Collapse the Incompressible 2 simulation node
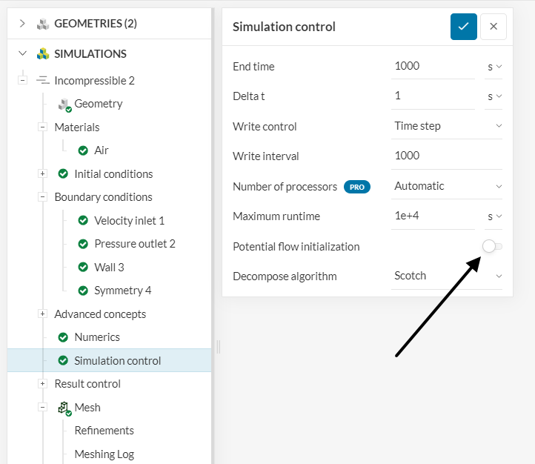This screenshot has height=464, width=535. click(x=22, y=81)
